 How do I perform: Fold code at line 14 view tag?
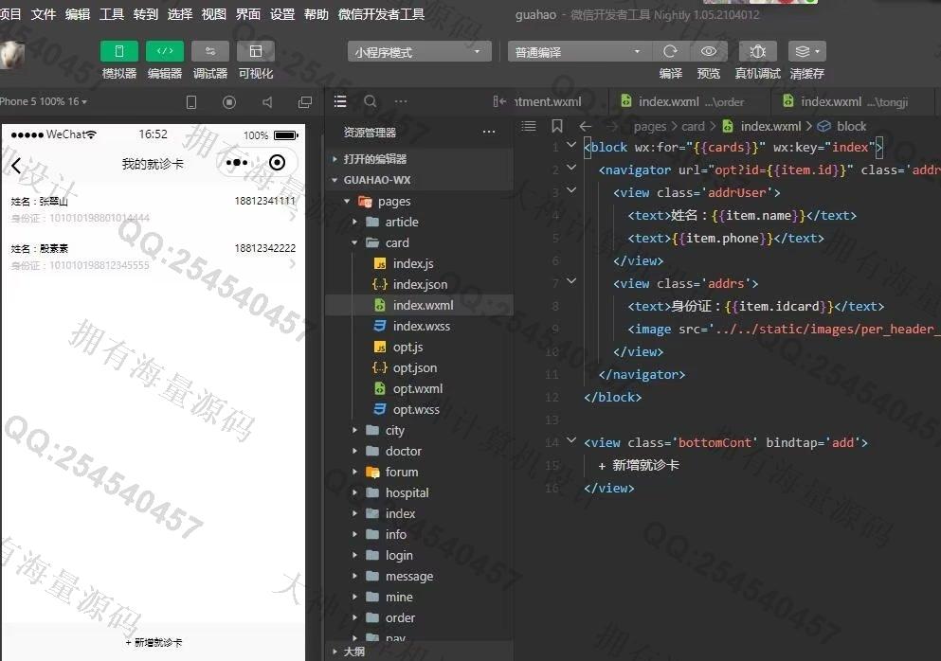pyautogui.click(x=571, y=441)
